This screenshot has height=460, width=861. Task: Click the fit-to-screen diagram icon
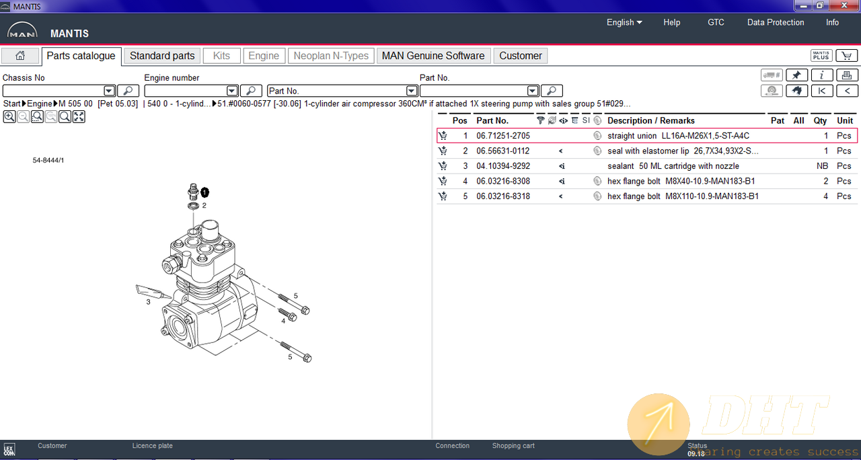[79, 117]
